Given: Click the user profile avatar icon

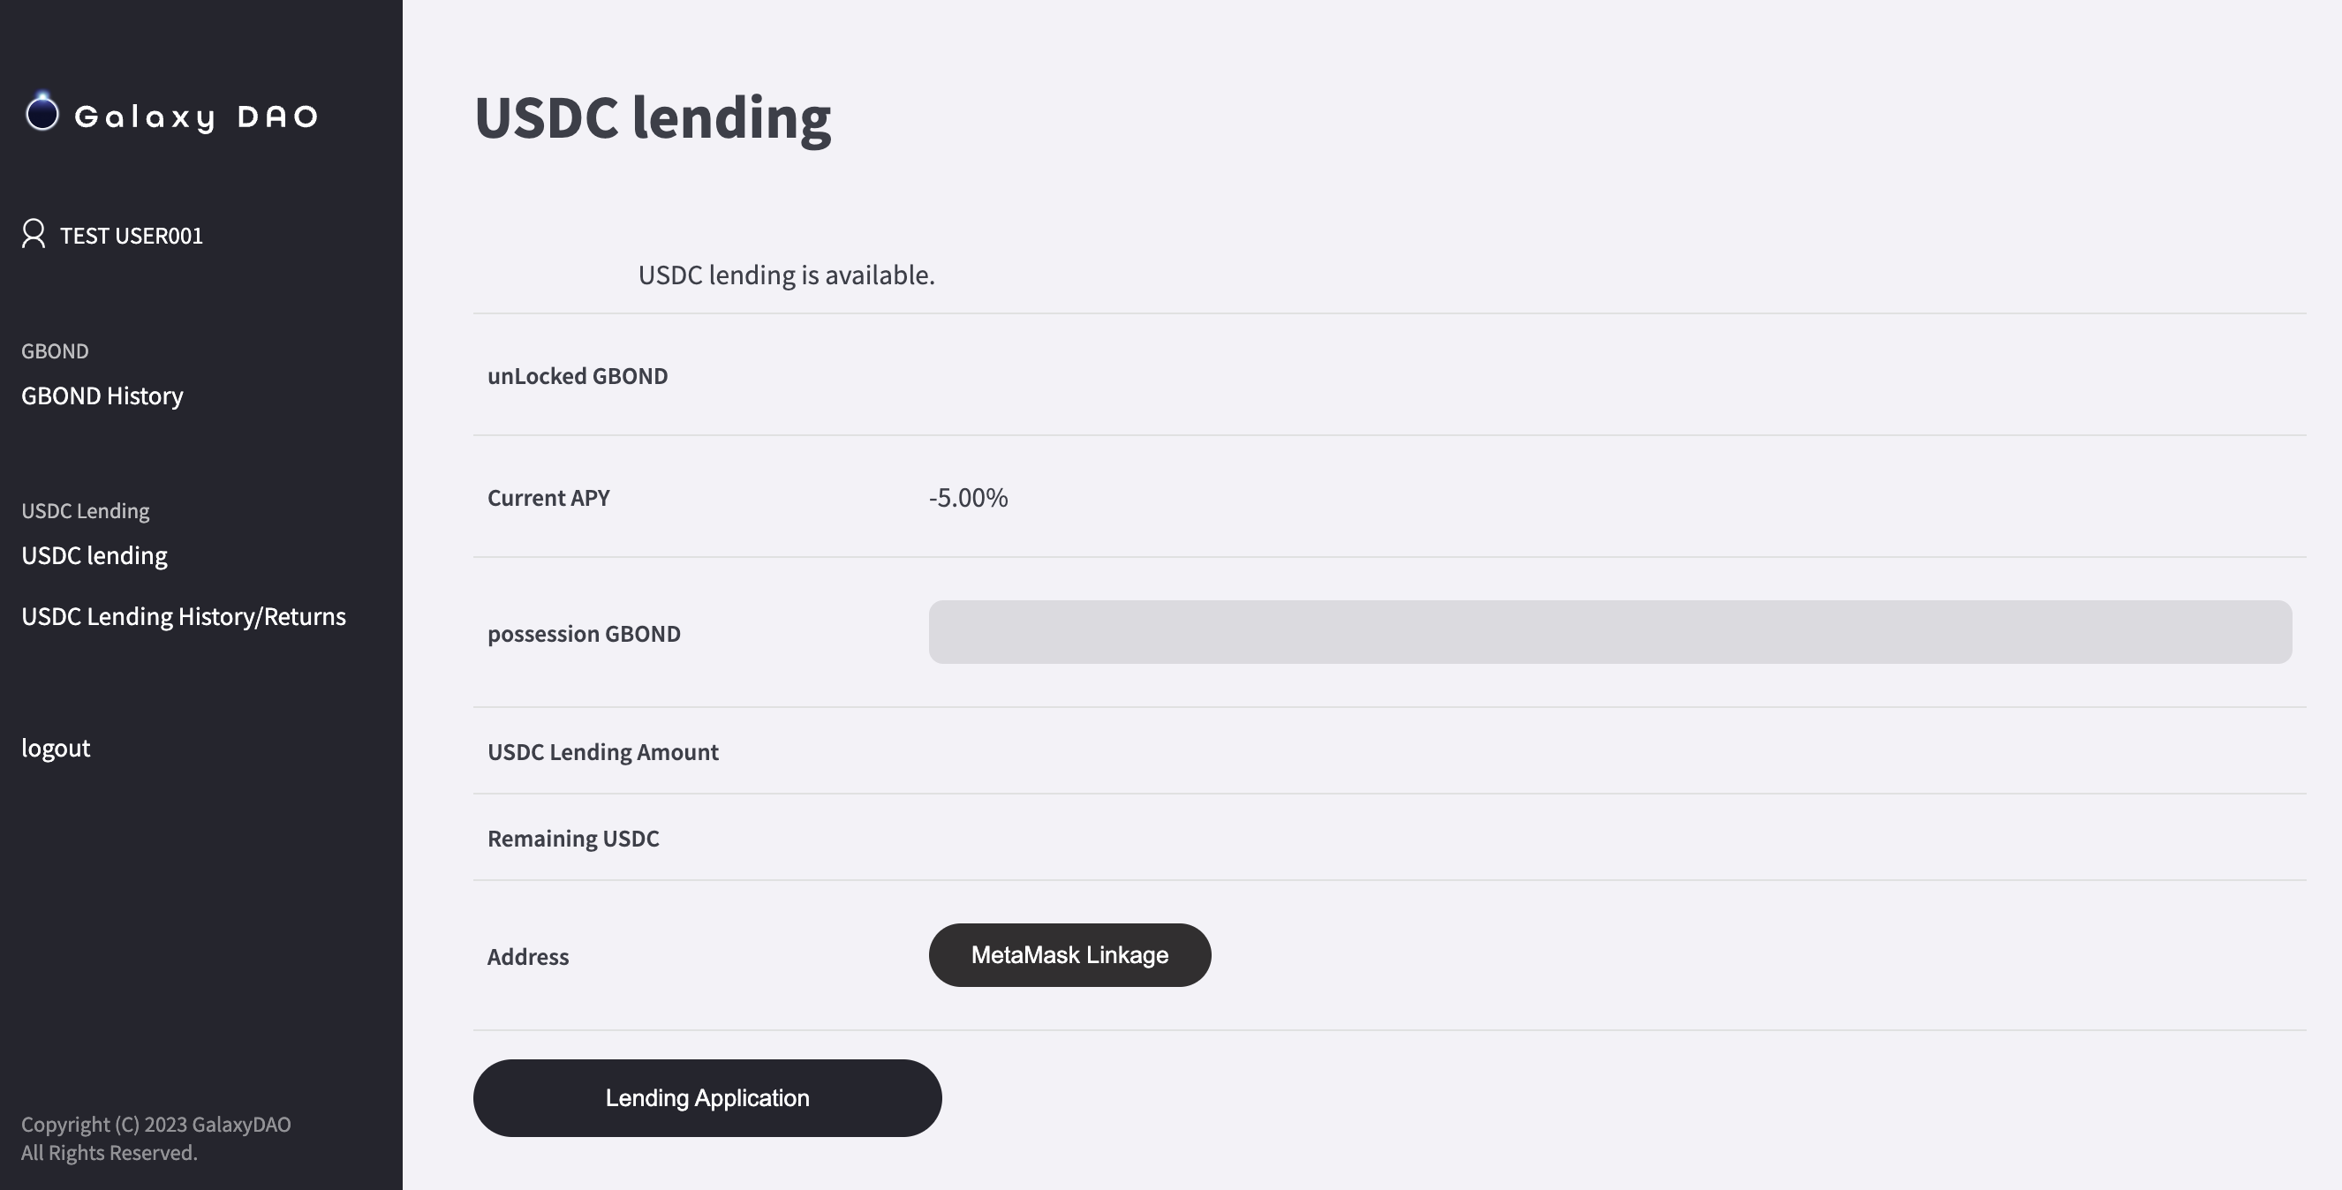Looking at the screenshot, I should [x=34, y=234].
